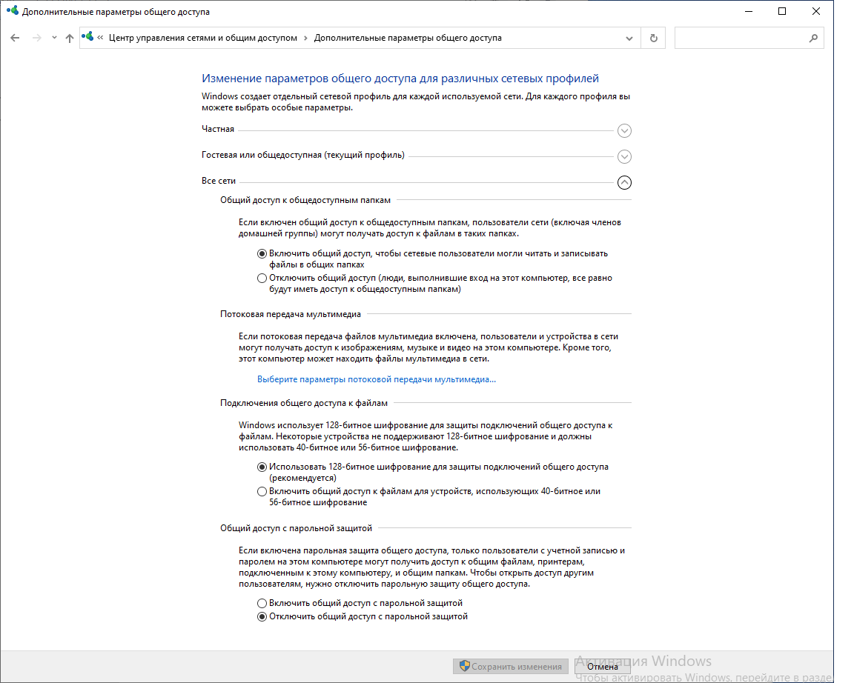Click heading Изменение параметров общего доступа

[x=400, y=79]
